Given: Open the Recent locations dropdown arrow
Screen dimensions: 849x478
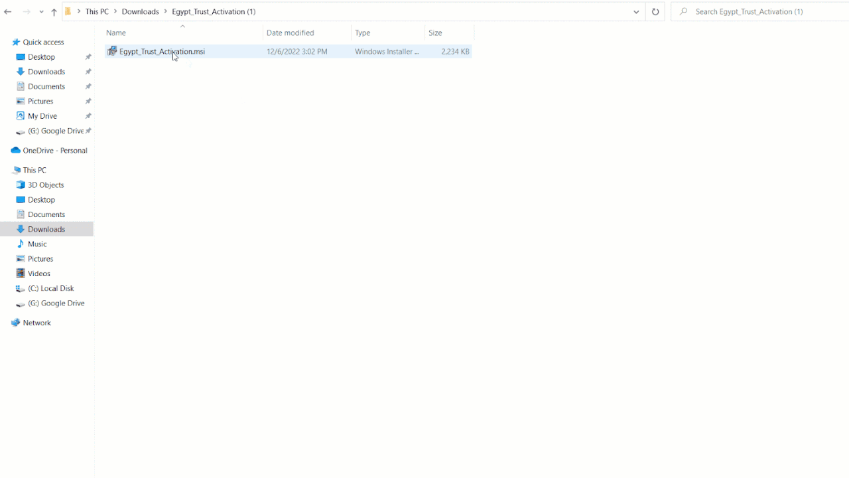Looking at the screenshot, I should coord(41,12).
